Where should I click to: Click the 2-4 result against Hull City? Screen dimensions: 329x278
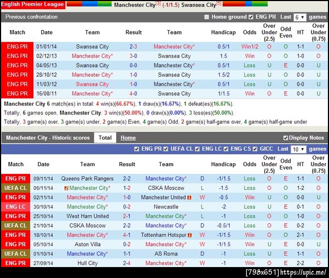127,263
